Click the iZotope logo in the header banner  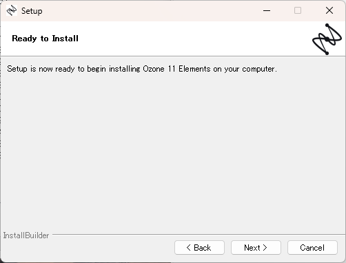click(327, 39)
